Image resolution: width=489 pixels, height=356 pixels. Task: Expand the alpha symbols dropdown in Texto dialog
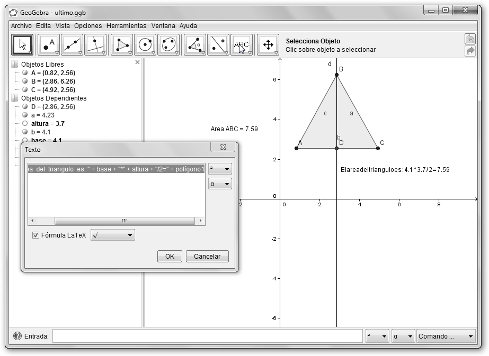[220, 184]
